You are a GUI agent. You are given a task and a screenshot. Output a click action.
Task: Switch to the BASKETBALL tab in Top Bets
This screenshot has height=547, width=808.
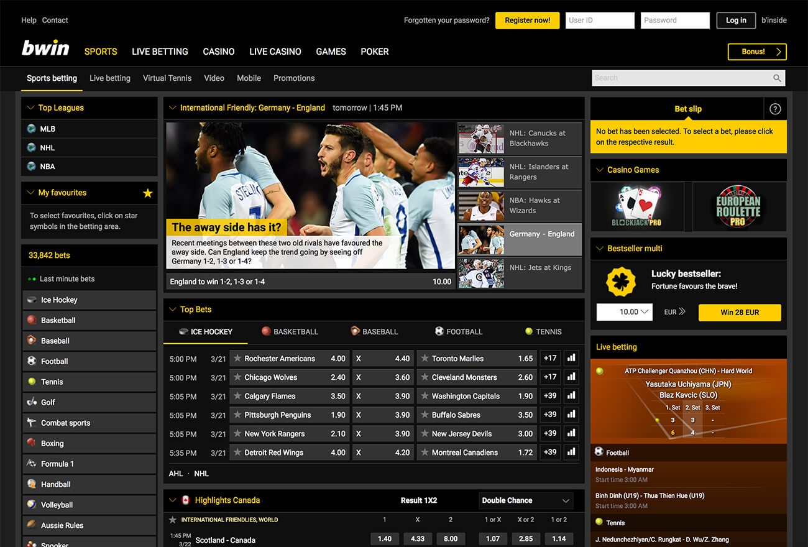pyautogui.click(x=290, y=331)
